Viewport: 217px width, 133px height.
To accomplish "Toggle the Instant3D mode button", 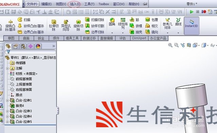I will [192, 26].
